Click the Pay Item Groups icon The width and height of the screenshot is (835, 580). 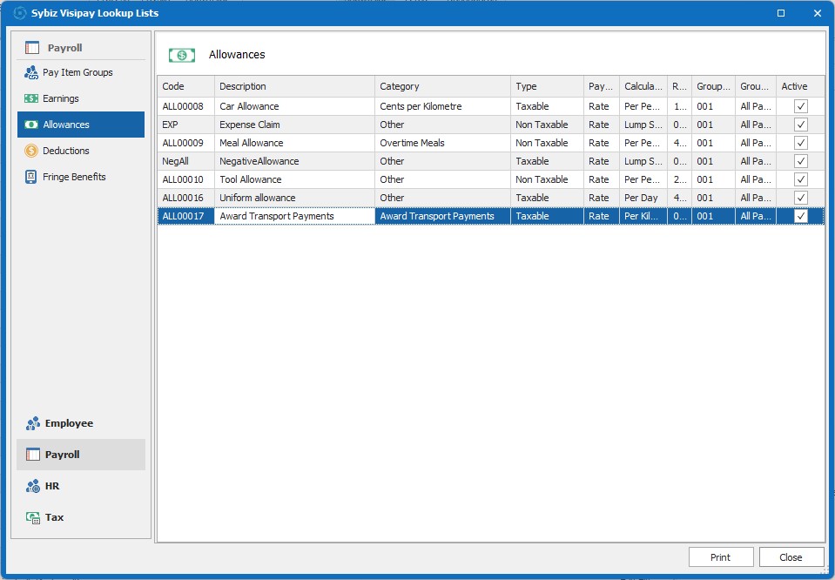[x=30, y=72]
